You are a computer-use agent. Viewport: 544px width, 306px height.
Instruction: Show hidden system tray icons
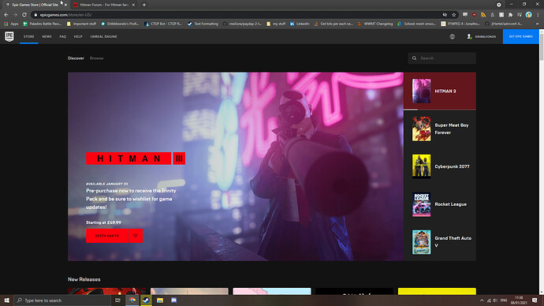click(x=482, y=300)
